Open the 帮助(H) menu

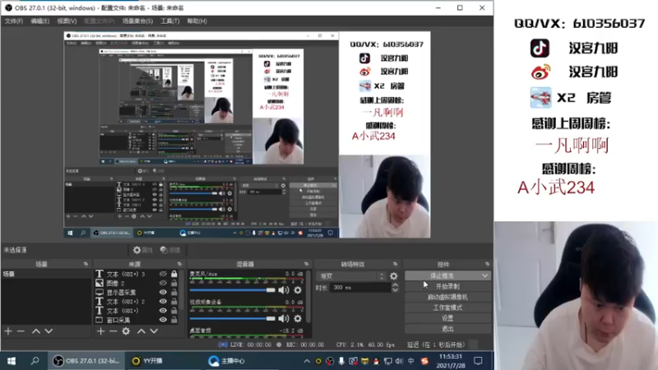point(197,21)
